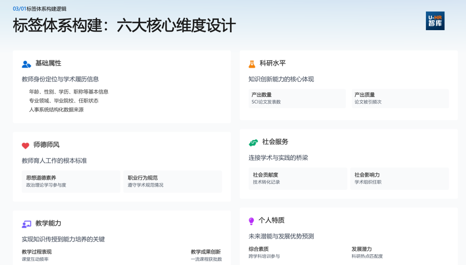
Task: Click the line 专业领域、毕业院校、任职状态
Action: click(63, 100)
